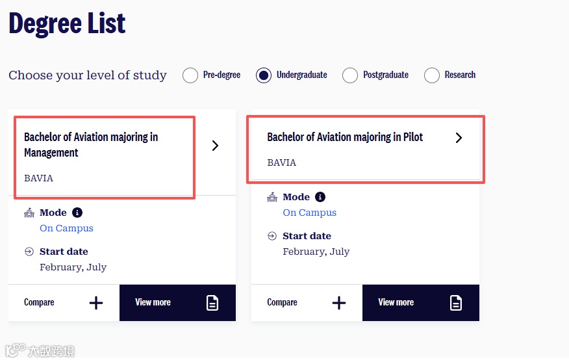Select the Postgraduate level of study
The height and width of the screenshot is (362, 569).
click(x=350, y=75)
